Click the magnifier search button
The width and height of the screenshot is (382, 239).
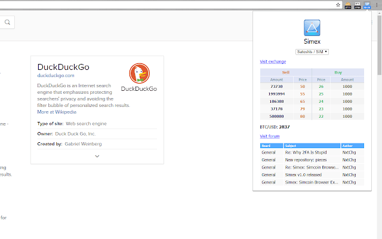point(7,22)
